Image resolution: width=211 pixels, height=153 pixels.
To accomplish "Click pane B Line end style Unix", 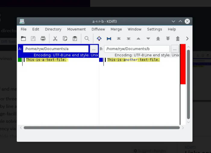I will click(162, 55).
